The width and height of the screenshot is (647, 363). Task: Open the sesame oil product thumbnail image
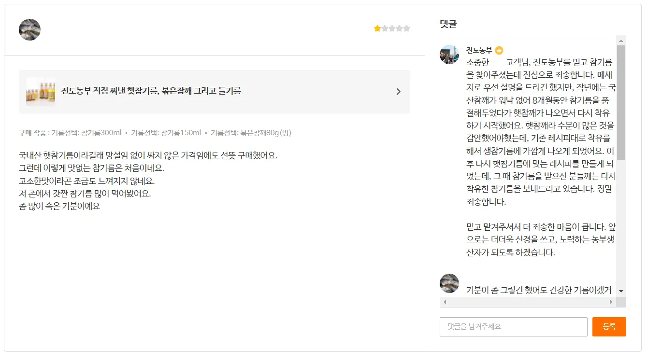[41, 92]
